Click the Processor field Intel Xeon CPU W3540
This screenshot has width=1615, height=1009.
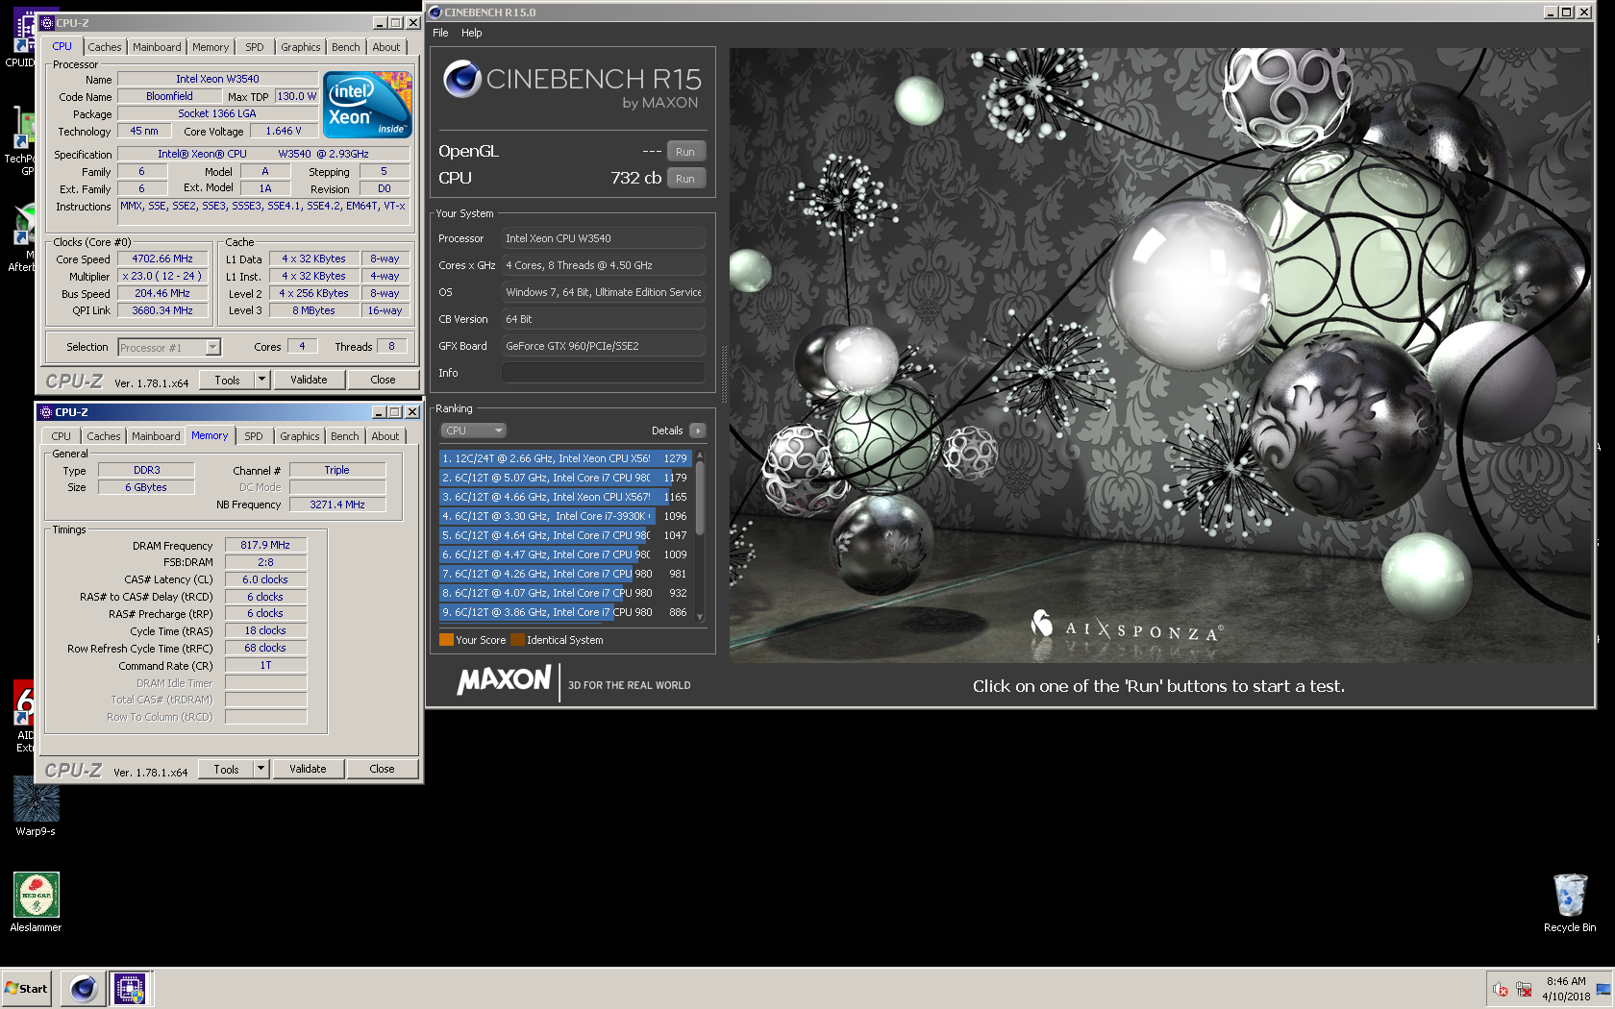(x=604, y=238)
